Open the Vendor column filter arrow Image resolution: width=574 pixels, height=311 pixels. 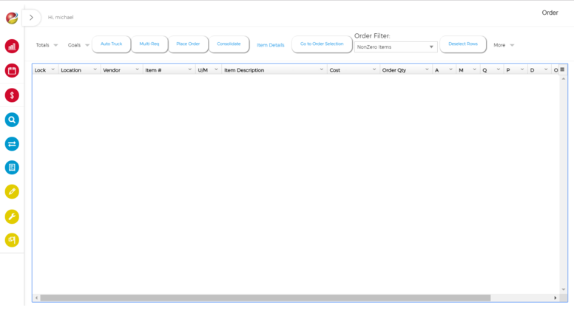point(138,69)
